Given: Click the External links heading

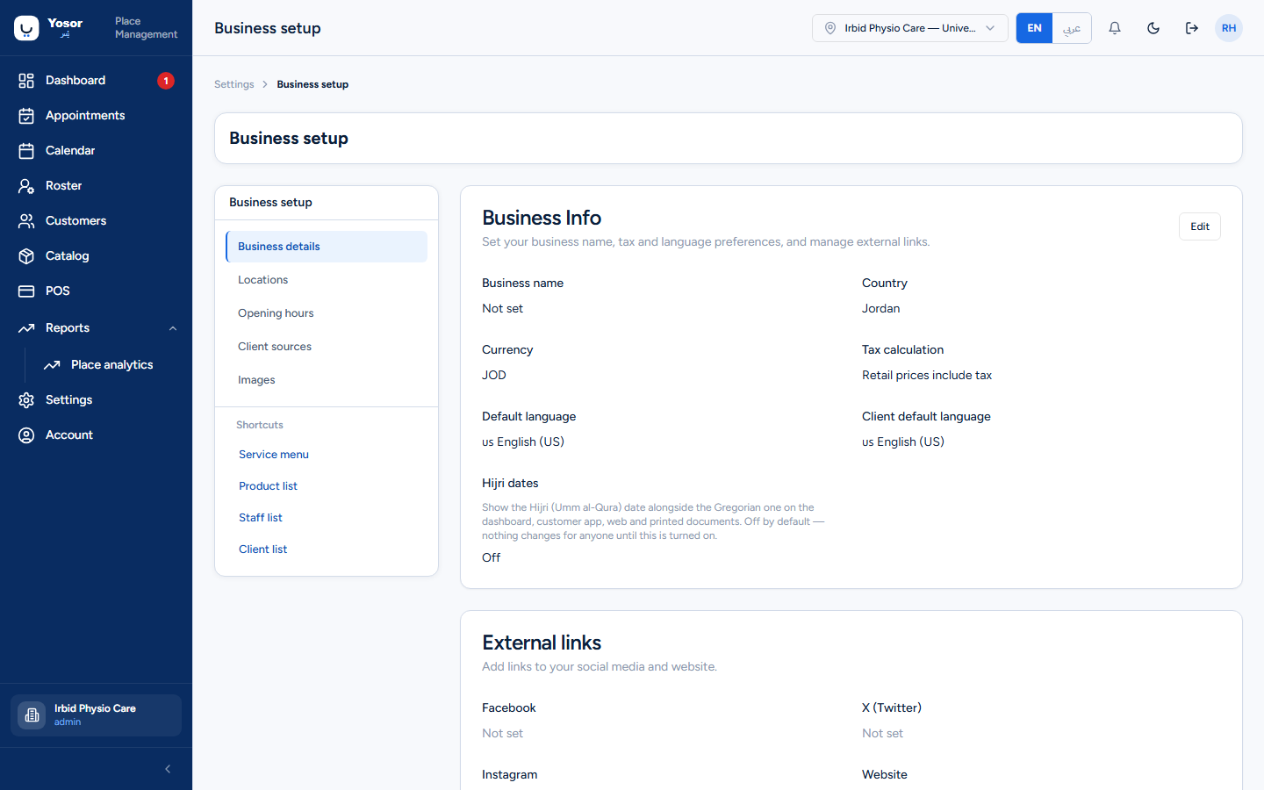Looking at the screenshot, I should [x=542, y=643].
